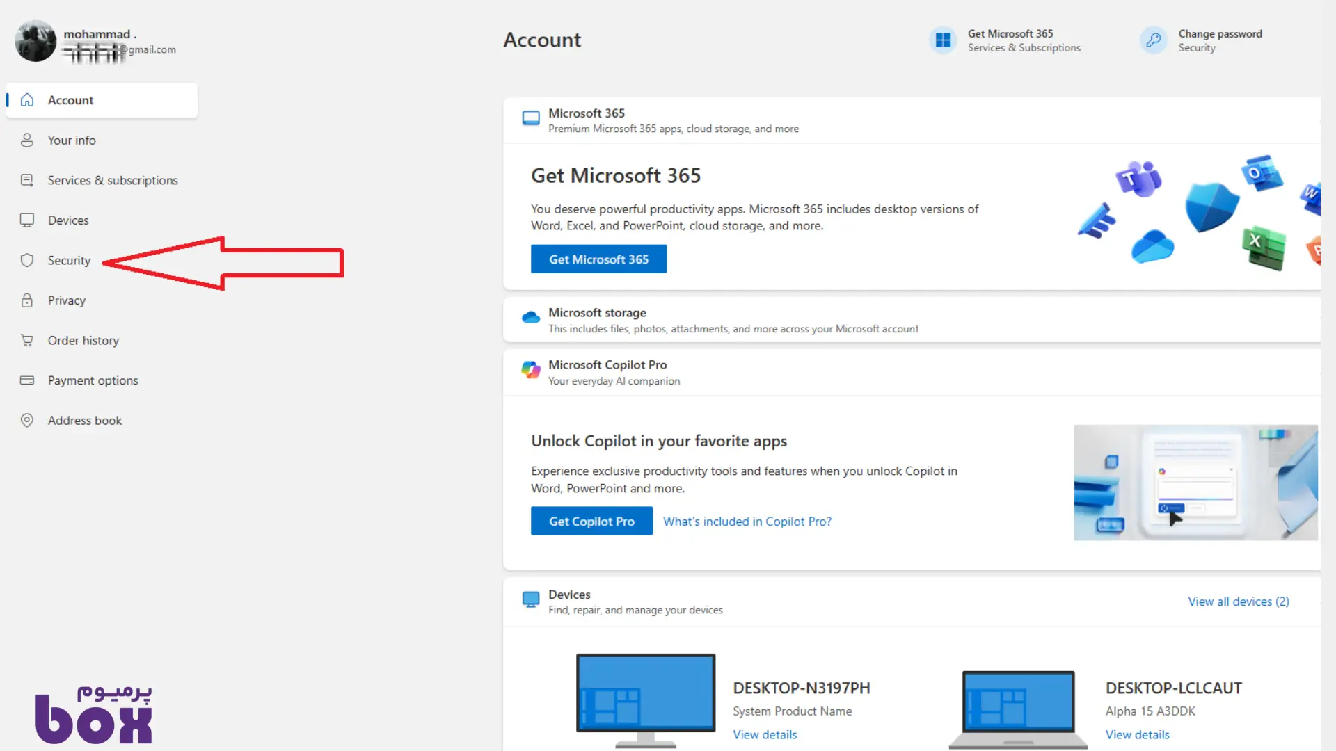Click the Privacy lock icon
This screenshot has width=1336, height=751.
tap(27, 300)
